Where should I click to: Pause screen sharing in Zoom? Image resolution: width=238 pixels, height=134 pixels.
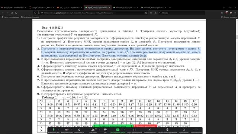[135, 131]
